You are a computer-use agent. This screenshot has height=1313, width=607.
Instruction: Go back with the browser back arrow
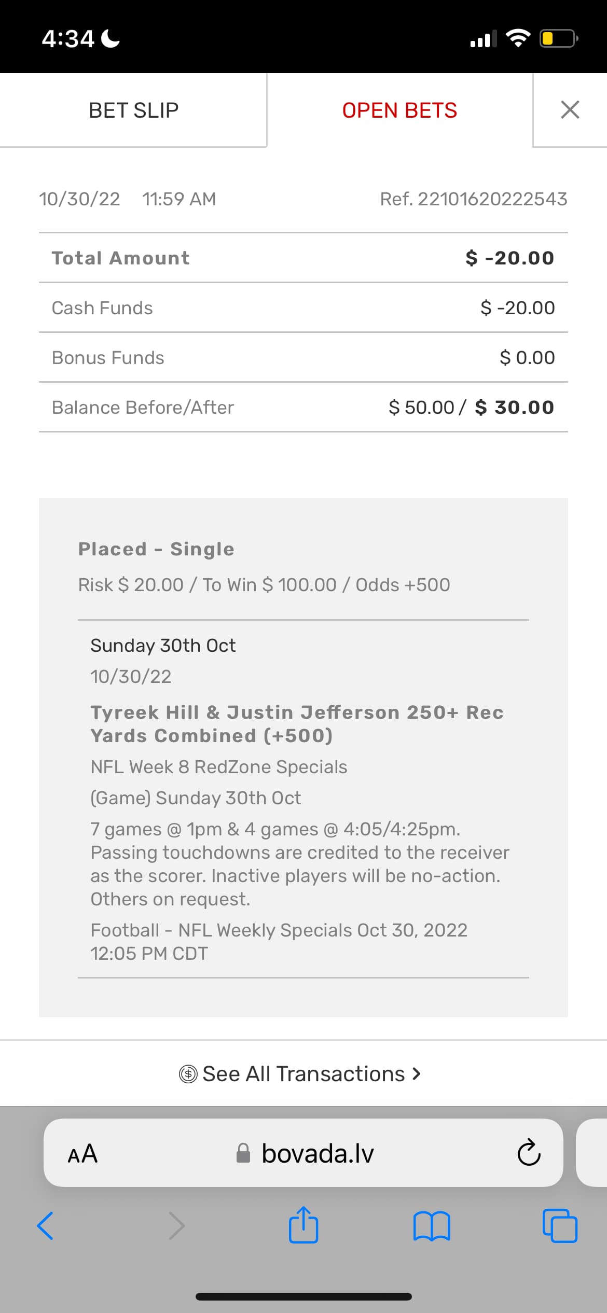coord(46,1226)
